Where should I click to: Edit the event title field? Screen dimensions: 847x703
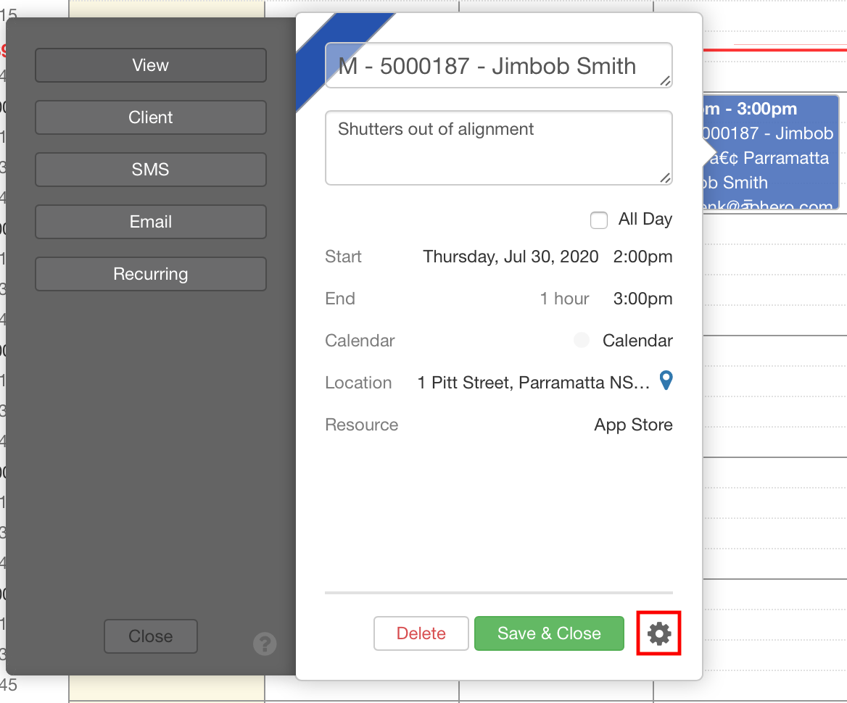coord(499,65)
